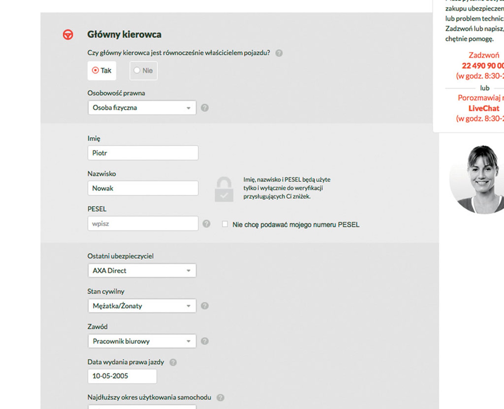Click the red steering wheel icon
The image size is (504, 409).
tap(68, 35)
